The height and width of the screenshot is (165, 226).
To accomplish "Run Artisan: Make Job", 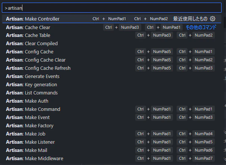I will pos(112,134).
